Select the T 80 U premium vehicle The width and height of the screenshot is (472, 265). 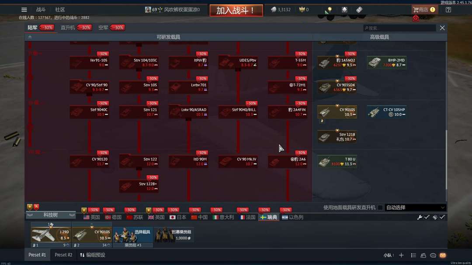pyautogui.click(x=337, y=161)
